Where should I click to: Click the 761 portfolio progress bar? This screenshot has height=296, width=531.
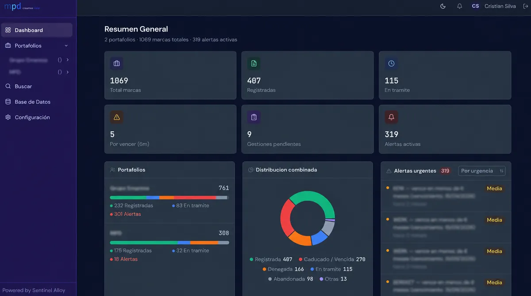click(x=169, y=197)
